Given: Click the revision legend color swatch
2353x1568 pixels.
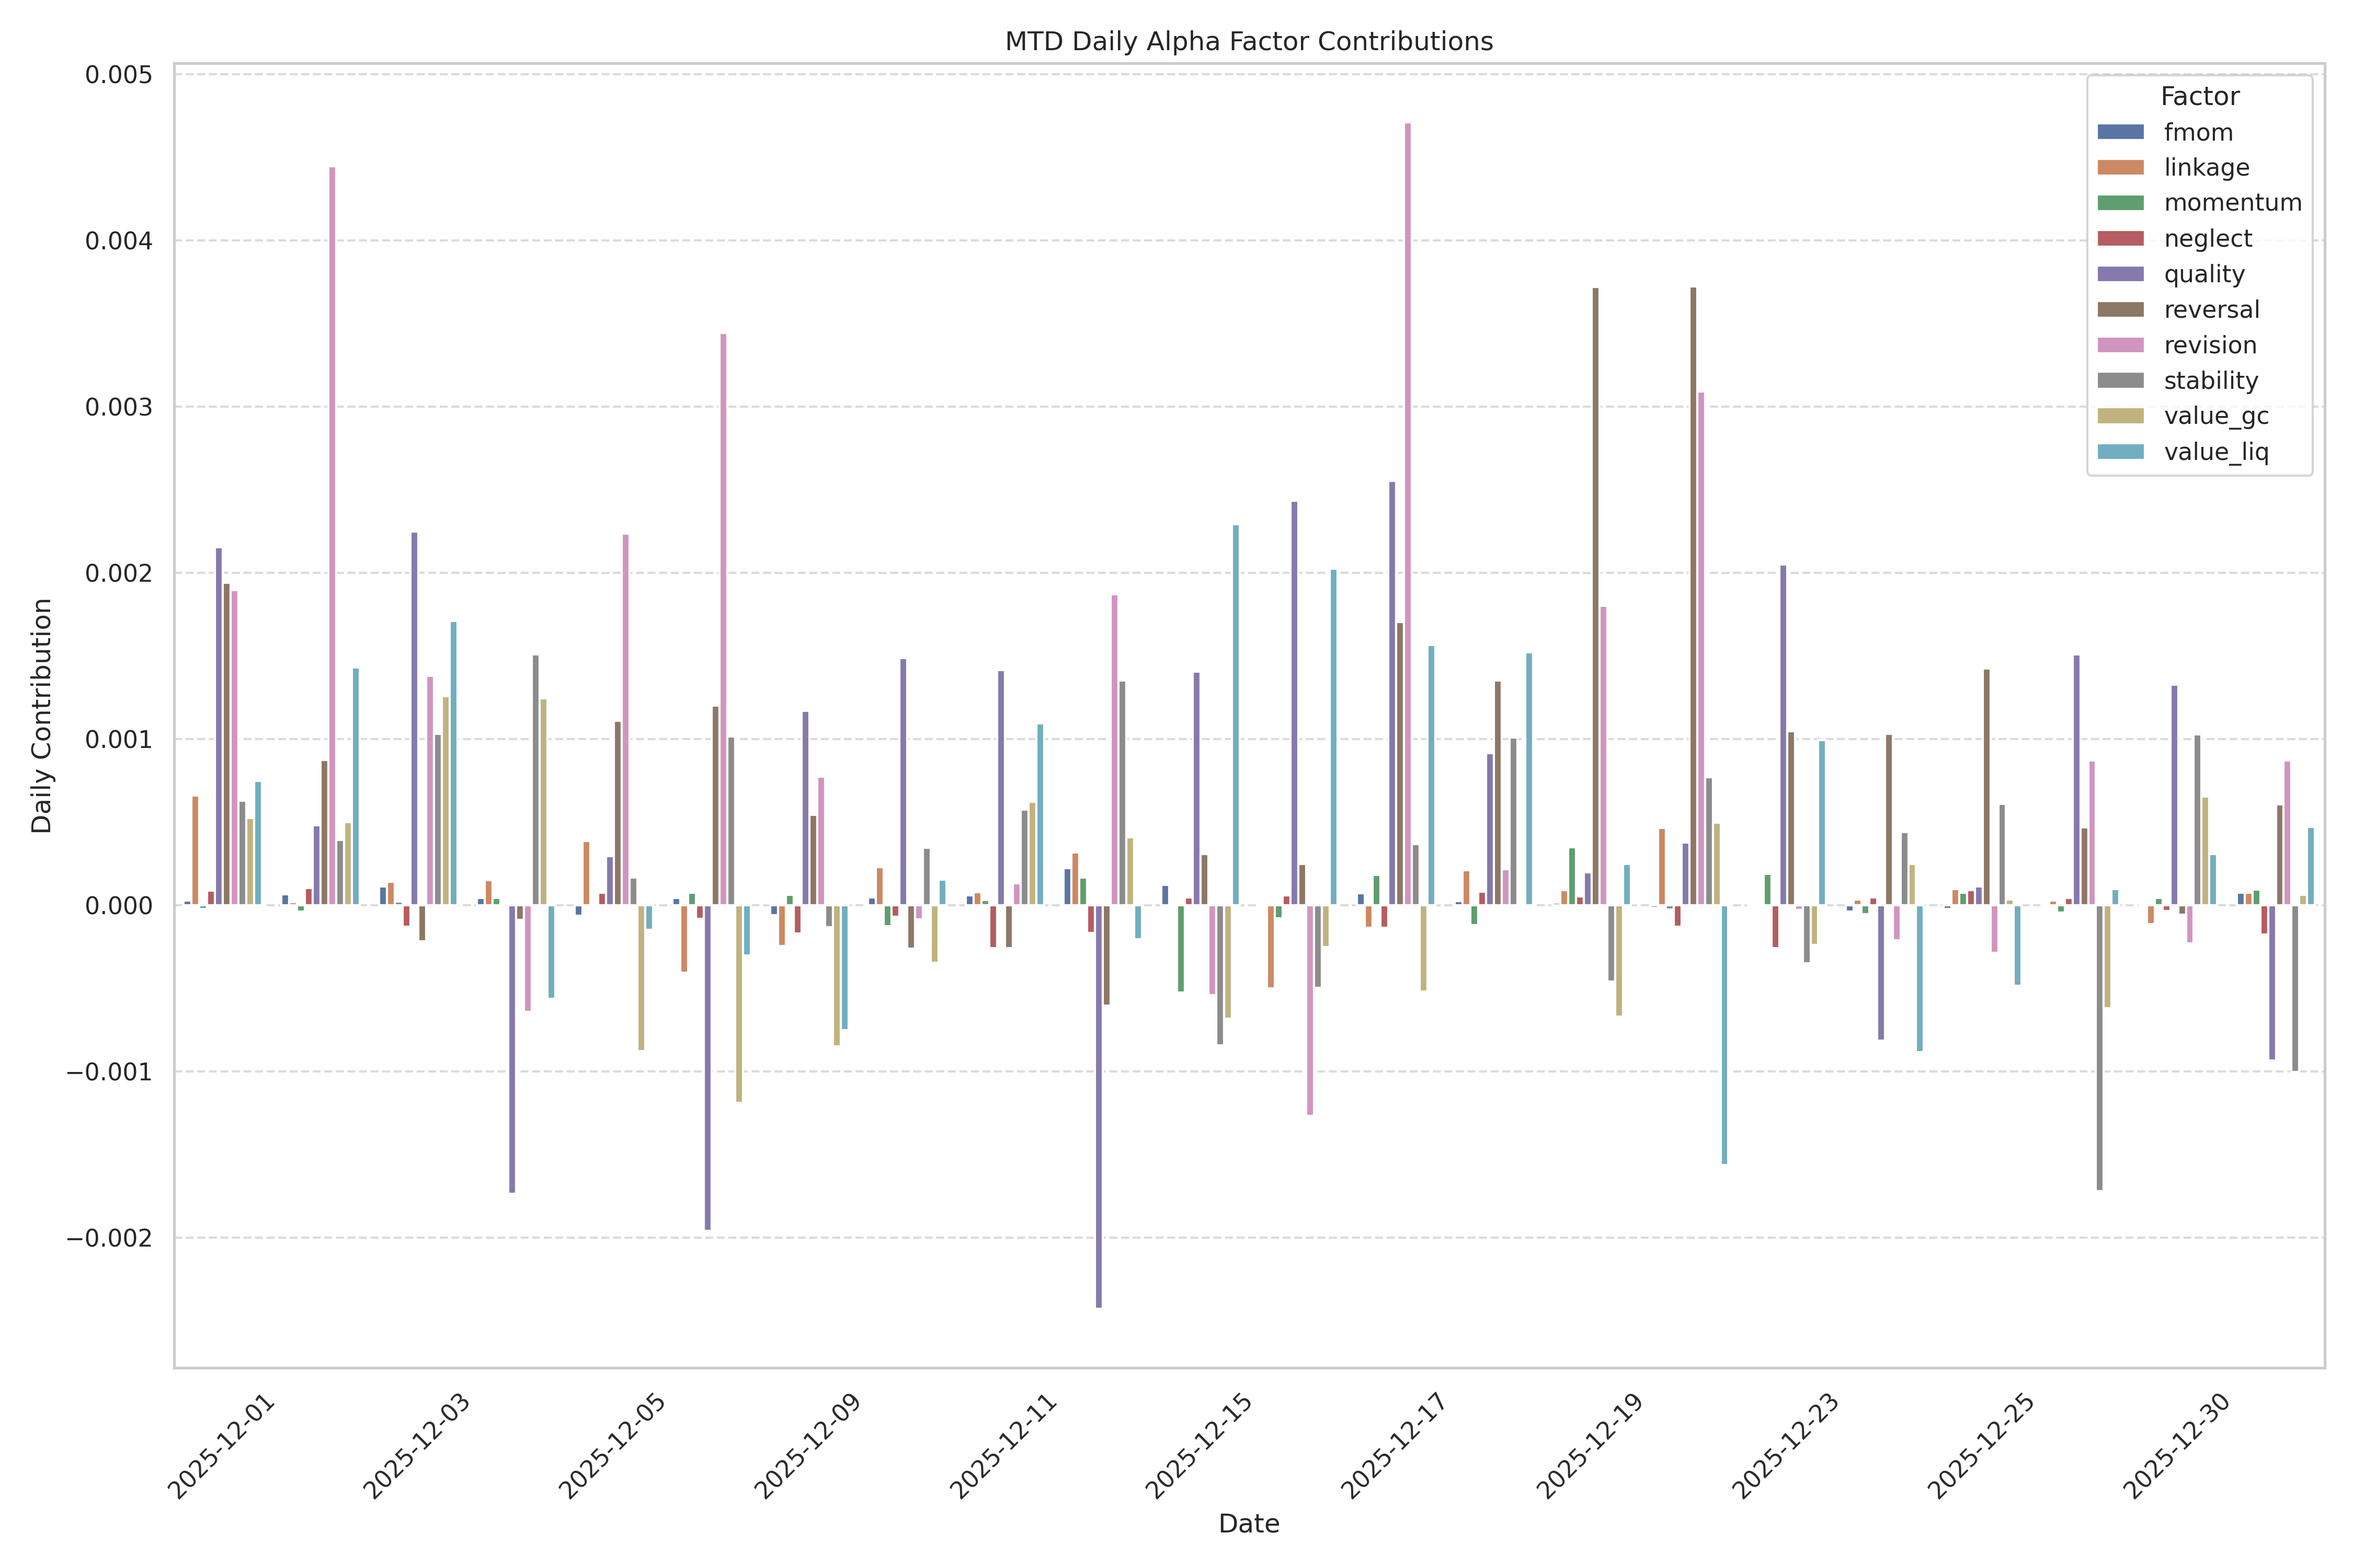Looking at the screenshot, I should click(x=2120, y=345).
